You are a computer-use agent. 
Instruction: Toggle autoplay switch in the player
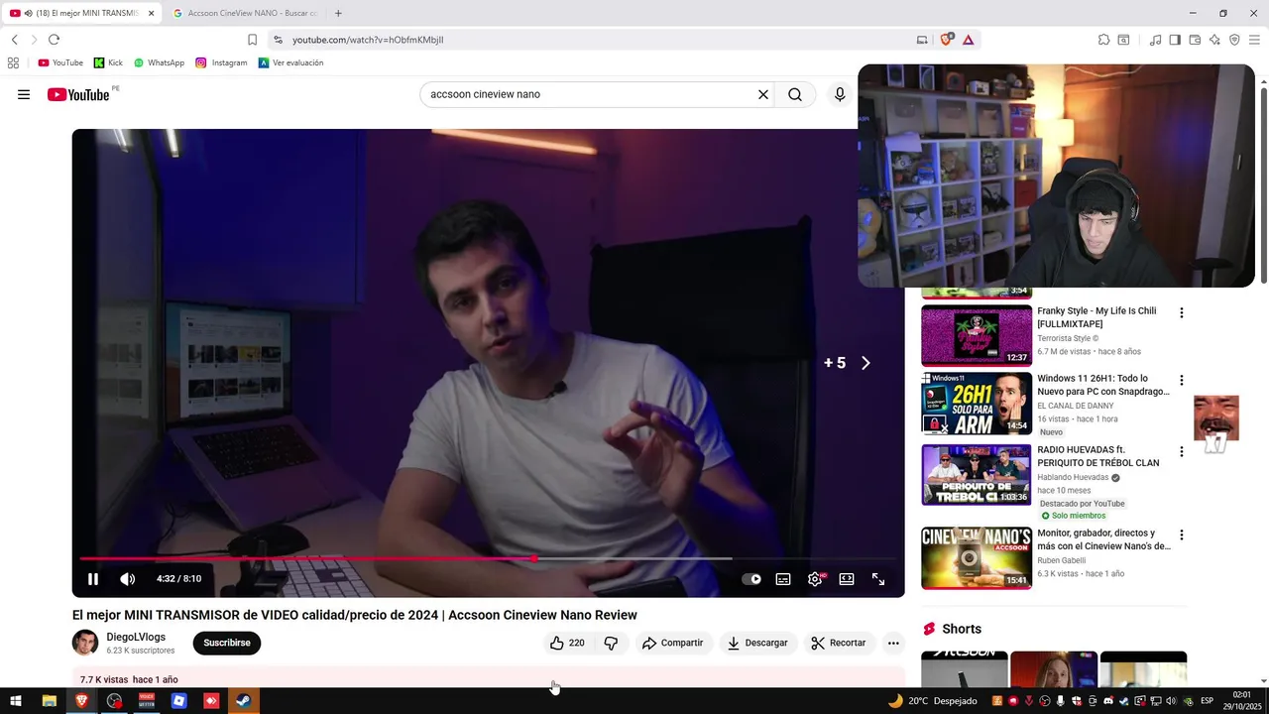(751, 579)
